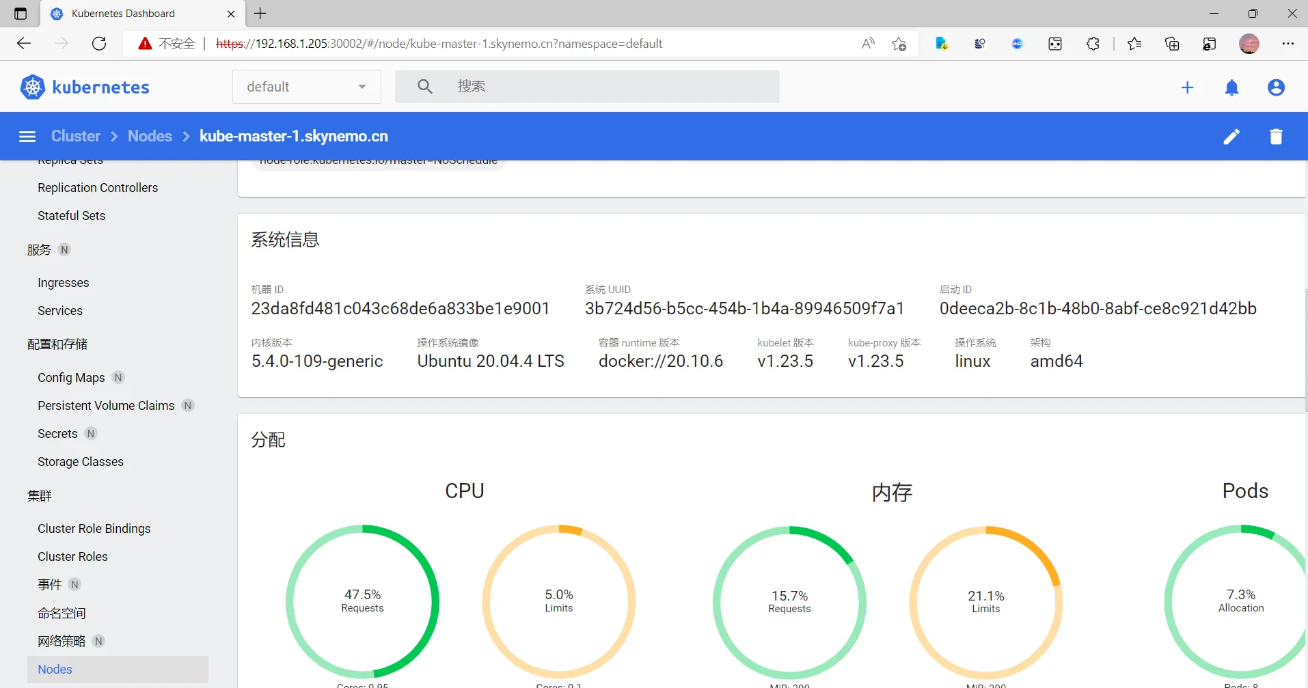Click the system UUID value 3b724d56…
Screen dimensions: 1308x688
(744, 309)
